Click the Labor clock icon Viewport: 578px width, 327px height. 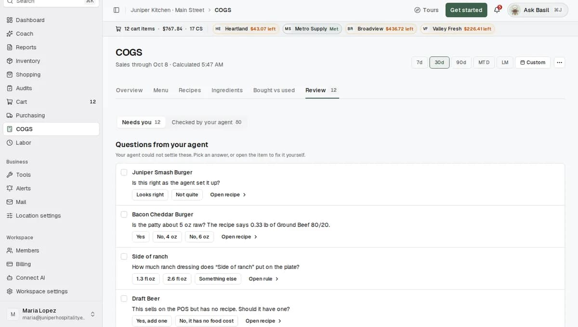point(10,143)
